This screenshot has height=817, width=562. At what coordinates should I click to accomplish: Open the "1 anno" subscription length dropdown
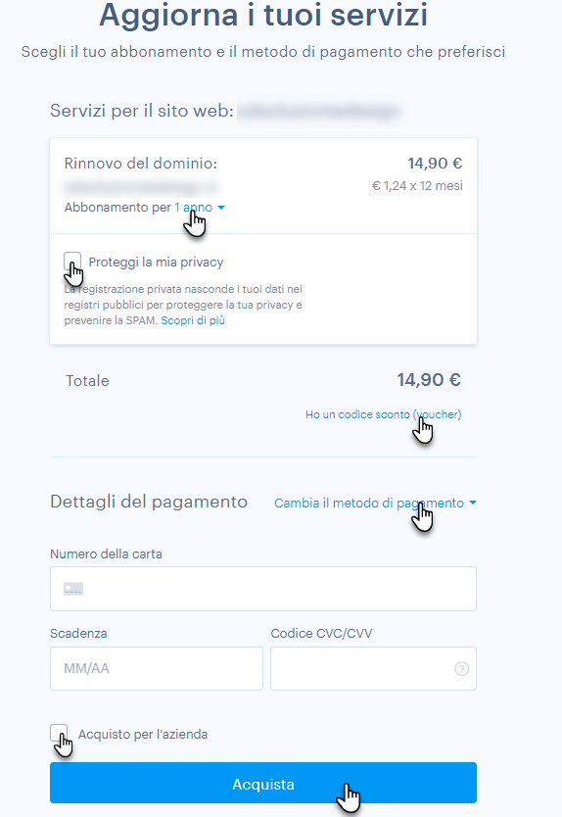[193, 208]
